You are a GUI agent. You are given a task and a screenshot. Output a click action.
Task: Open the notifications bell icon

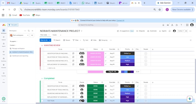(163, 25)
